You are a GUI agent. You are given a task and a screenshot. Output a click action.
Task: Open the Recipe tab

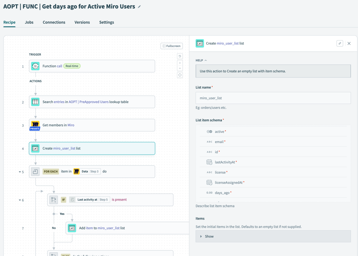(9, 22)
